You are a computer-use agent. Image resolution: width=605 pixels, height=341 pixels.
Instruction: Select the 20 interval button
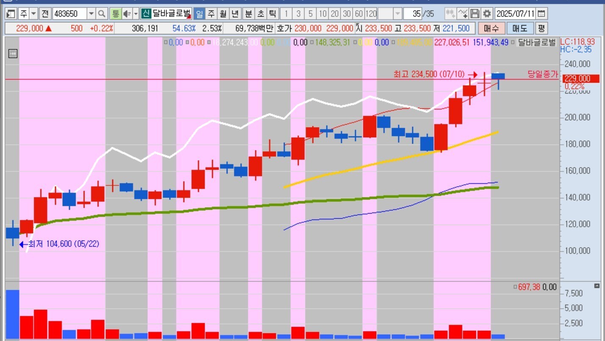pos(335,14)
